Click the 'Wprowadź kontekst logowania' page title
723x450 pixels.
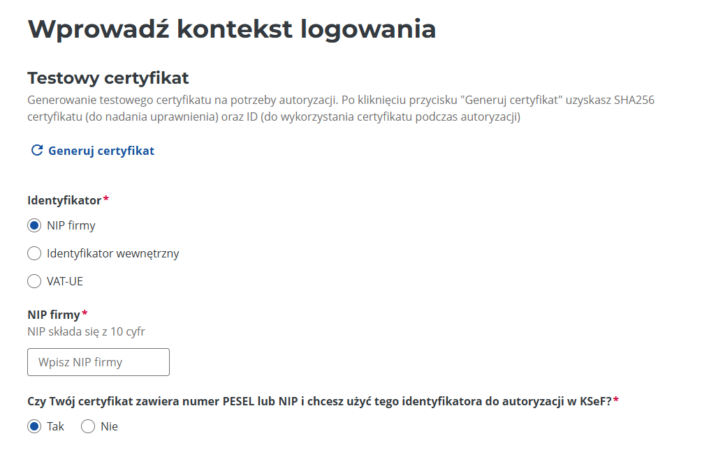[231, 29]
